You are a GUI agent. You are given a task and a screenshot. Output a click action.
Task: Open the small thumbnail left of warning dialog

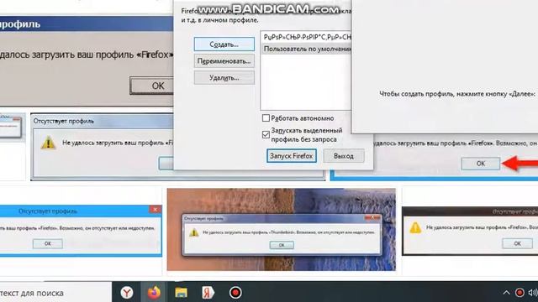pyautogui.click(x=13, y=127)
